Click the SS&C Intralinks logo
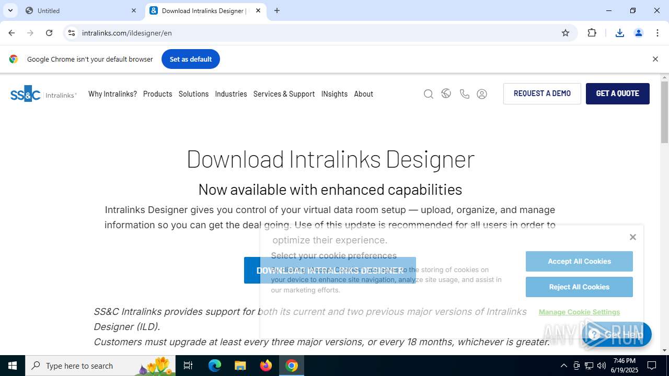This screenshot has width=669, height=376. pos(43,94)
